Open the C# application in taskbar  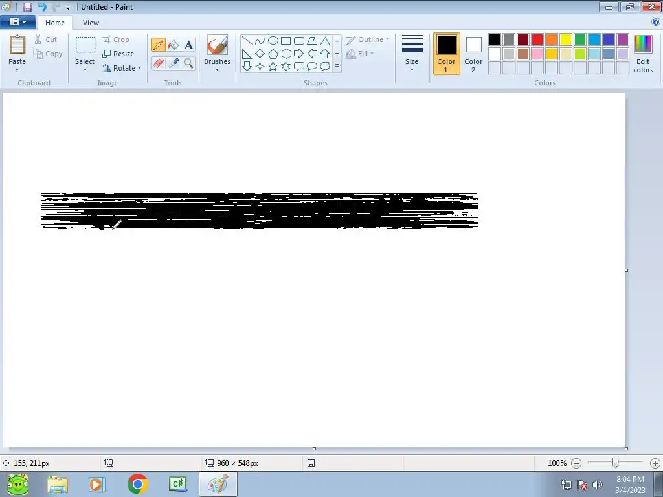click(x=177, y=484)
